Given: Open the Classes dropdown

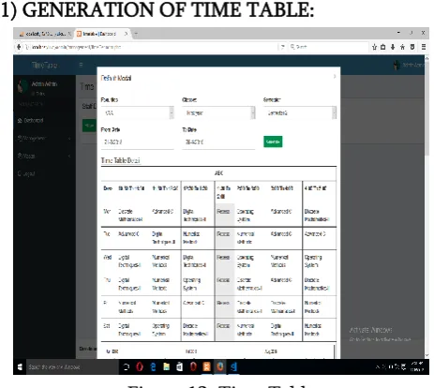Looking at the screenshot, I should pyautogui.click(x=218, y=112).
